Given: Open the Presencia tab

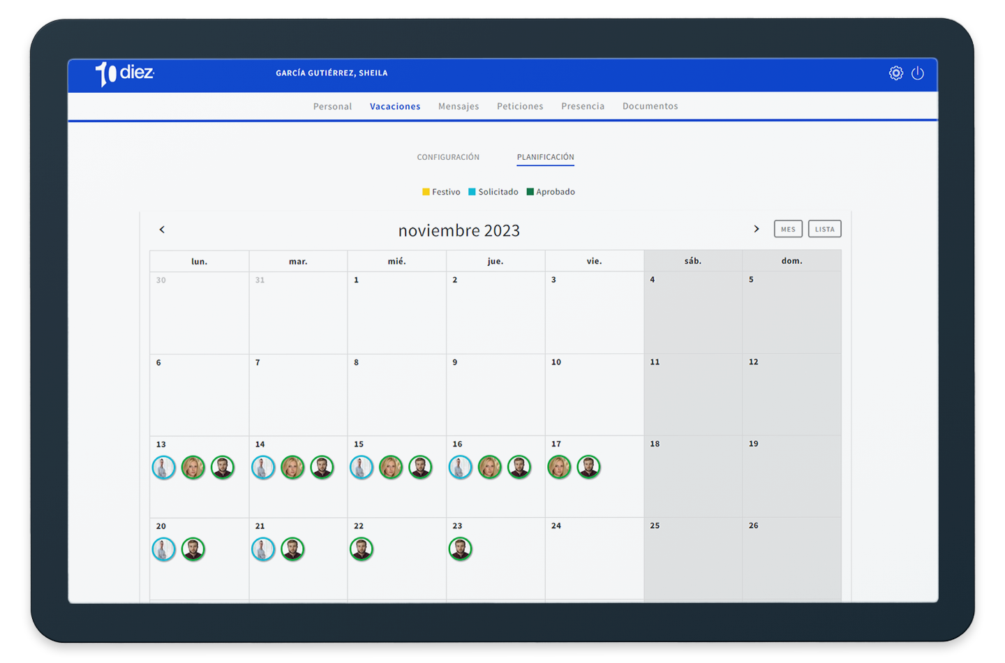Looking at the screenshot, I should point(583,106).
